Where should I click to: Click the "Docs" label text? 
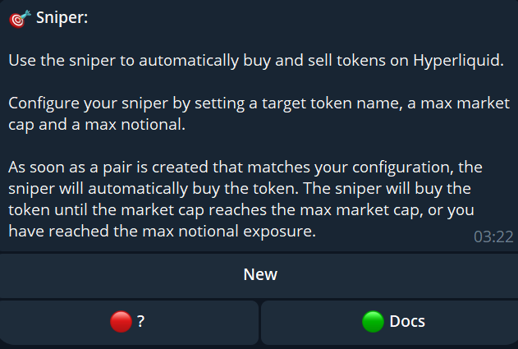point(407,322)
